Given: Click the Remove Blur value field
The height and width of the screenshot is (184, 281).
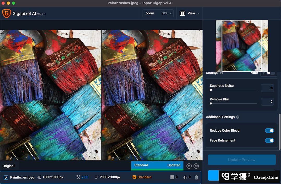Looking at the screenshot, I should tap(267, 102).
